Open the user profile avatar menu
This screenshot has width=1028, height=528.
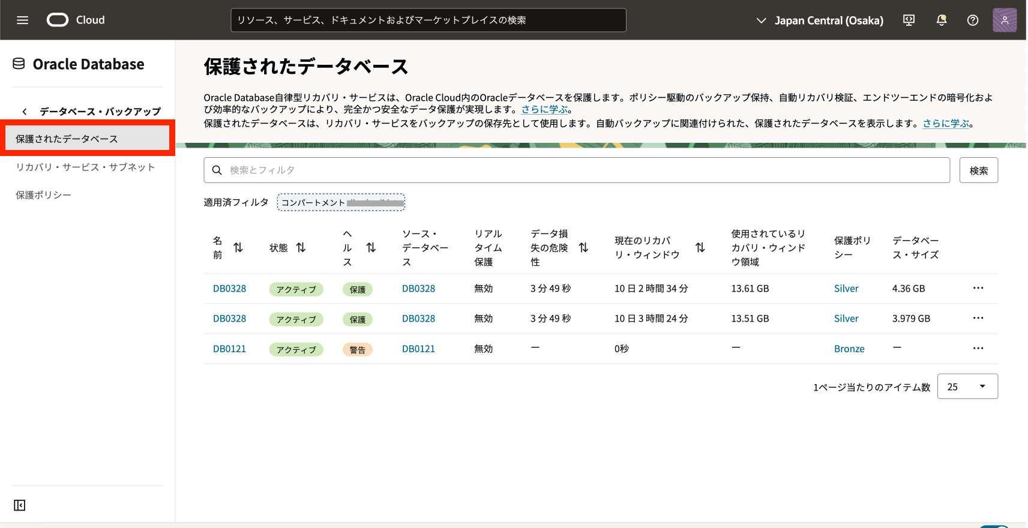pyautogui.click(x=1004, y=20)
